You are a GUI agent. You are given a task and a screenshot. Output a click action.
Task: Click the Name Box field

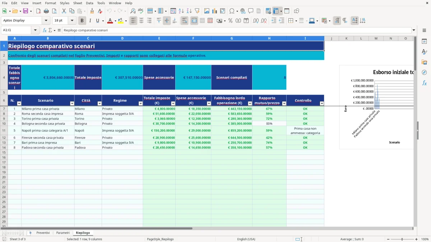pyautogui.click(x=17, y=30)
